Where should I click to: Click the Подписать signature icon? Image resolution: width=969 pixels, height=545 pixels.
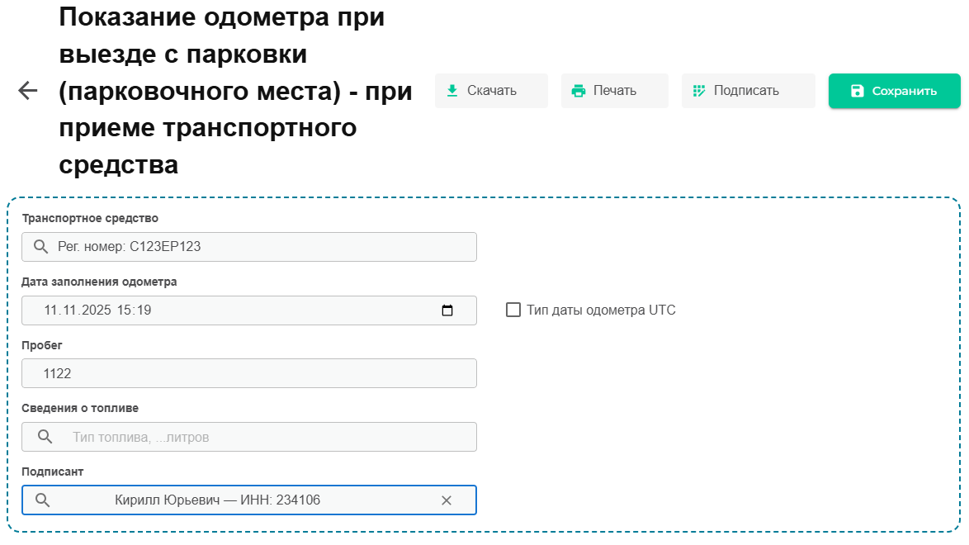pos(699,91)
